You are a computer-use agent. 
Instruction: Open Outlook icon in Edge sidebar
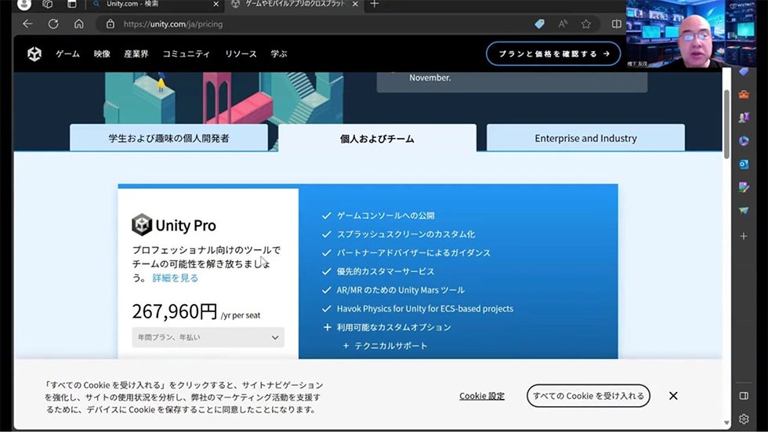[744, 164]
